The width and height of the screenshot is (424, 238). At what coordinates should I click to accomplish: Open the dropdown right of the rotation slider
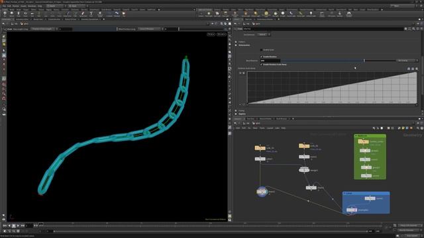(x=407, y=61)
